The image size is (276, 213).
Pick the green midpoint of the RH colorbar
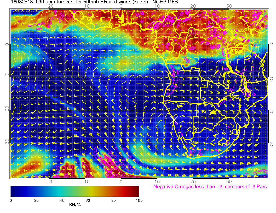click(75, 191)
